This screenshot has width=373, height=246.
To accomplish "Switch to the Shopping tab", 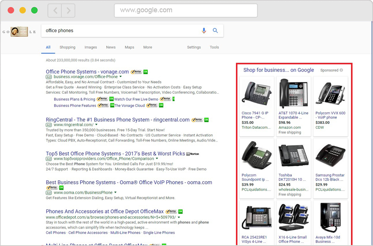I will [67, 47].
